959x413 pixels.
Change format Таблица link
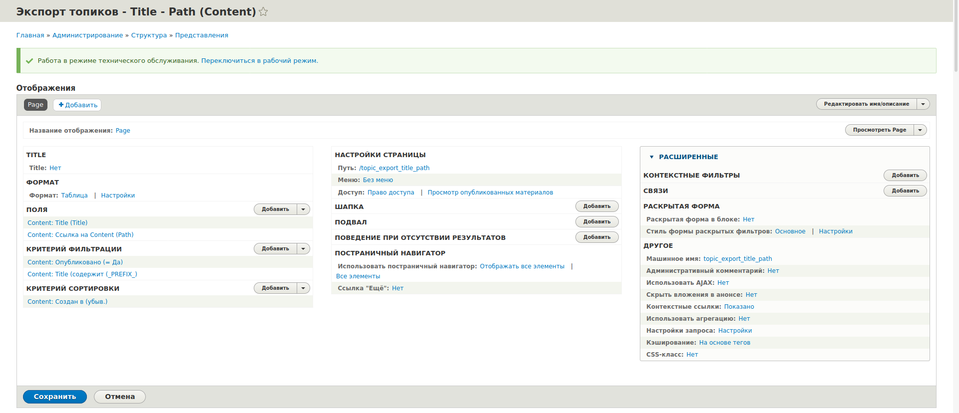(74, 196)
